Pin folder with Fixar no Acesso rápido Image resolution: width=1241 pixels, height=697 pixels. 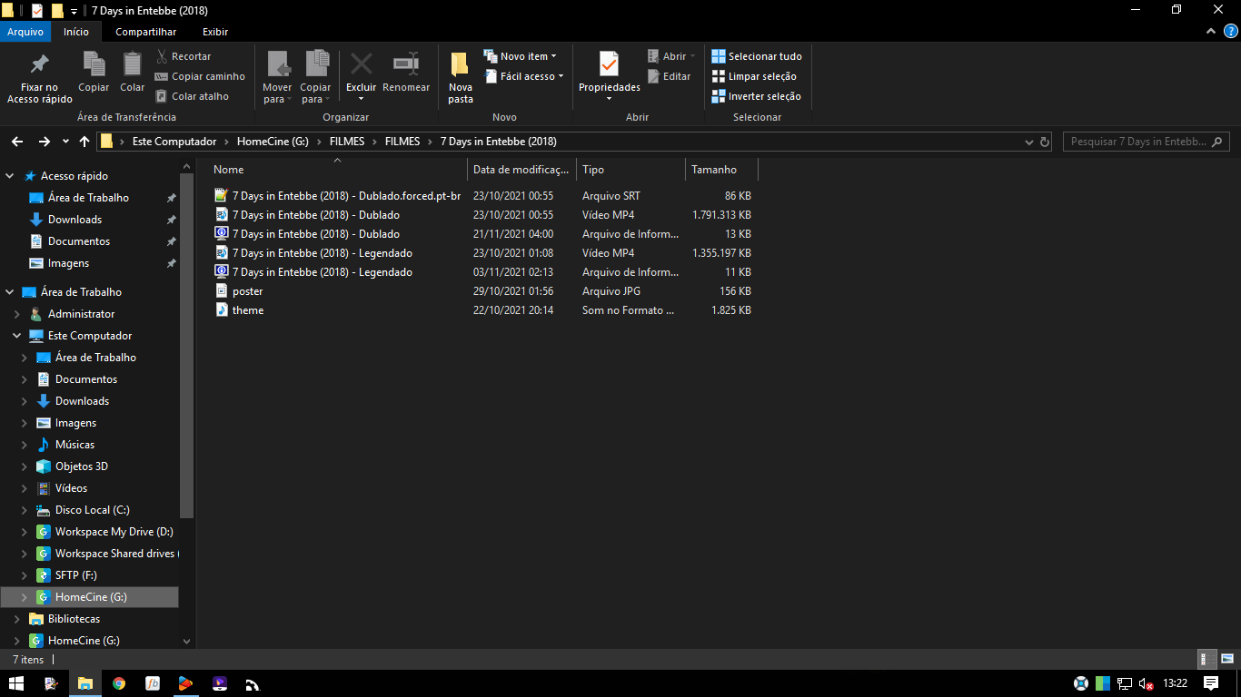pyautogui.click(x=40, y=77)
